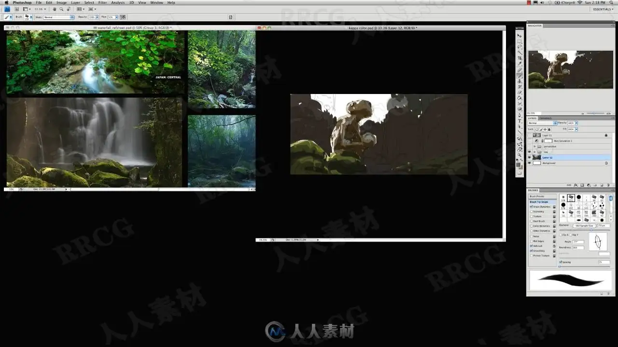The height and width of the screenshot is (347, 618).
Task: Open the Essentials workspace switcher
Action: coord(603,9)
